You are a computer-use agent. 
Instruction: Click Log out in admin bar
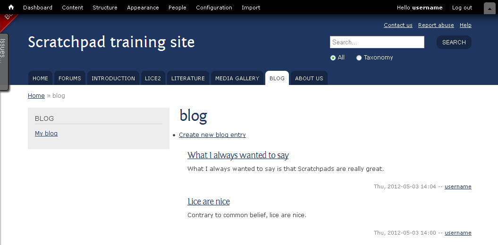[x=462, y=8]
